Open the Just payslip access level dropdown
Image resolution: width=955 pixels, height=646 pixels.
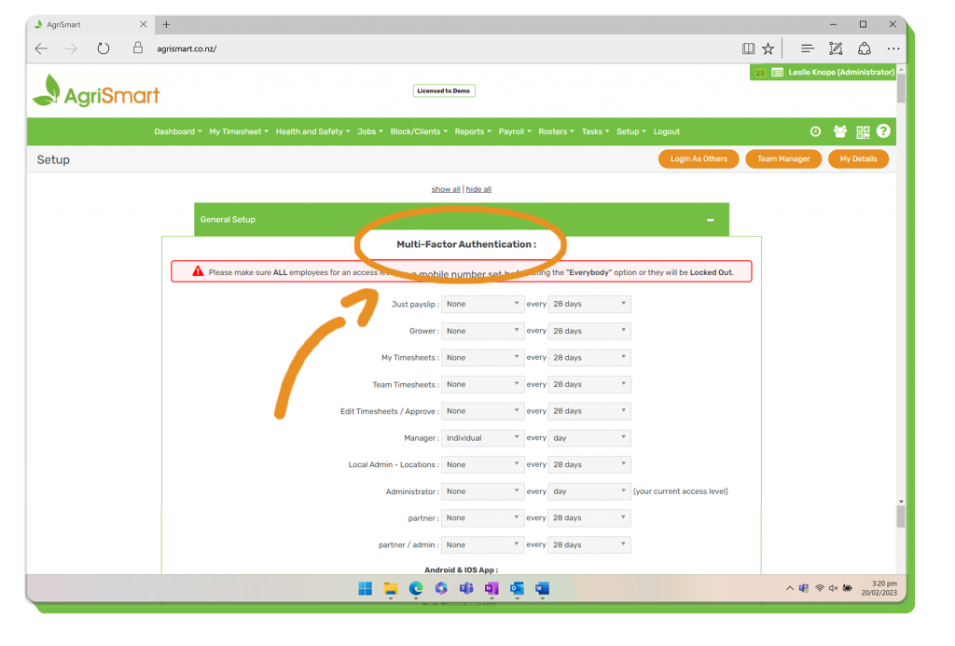pos(482,304)
